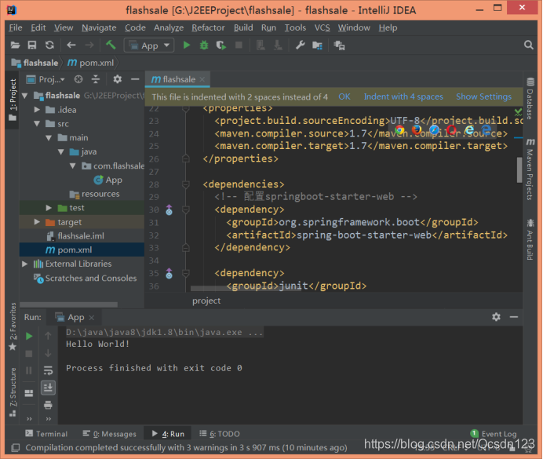This screenshot has width=543, height=459.
Task: Hide the Project panel with minus icon
Action: point(135,79)
